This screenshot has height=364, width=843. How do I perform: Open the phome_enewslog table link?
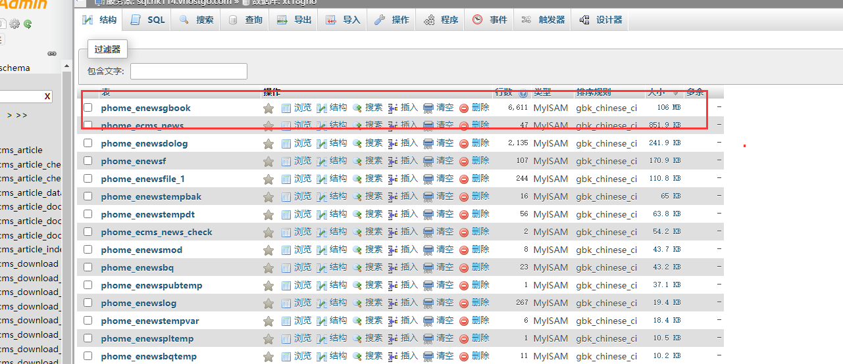point(139,303)
